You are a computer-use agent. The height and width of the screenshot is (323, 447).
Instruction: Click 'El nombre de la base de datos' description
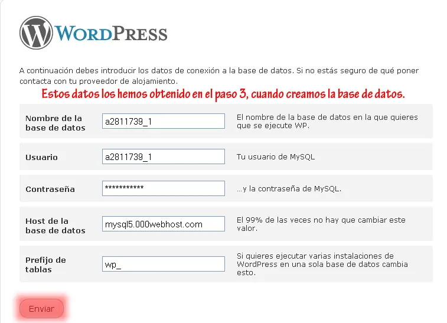[327, 122]
